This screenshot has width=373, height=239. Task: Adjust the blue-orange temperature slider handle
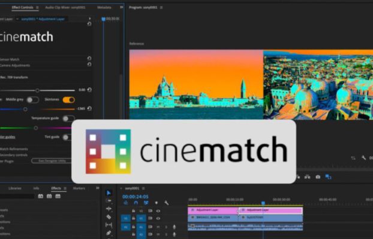[25, 109]
